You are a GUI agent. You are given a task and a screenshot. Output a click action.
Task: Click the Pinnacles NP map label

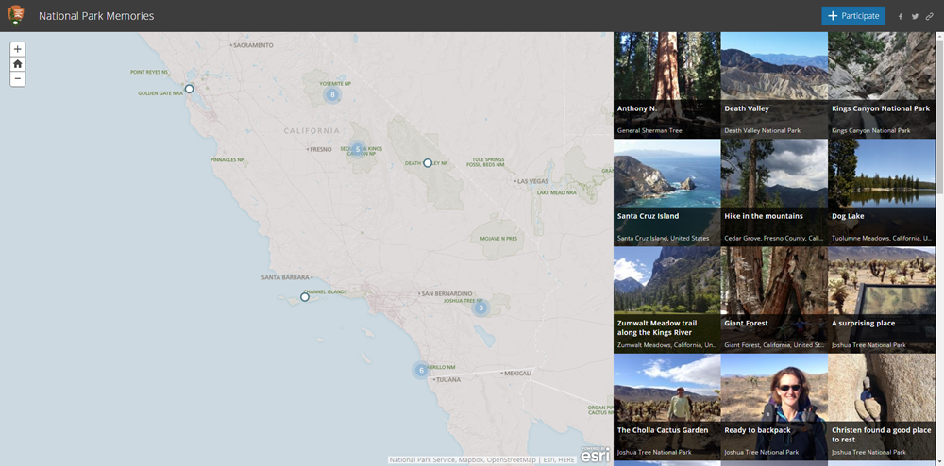coord(227,160)
